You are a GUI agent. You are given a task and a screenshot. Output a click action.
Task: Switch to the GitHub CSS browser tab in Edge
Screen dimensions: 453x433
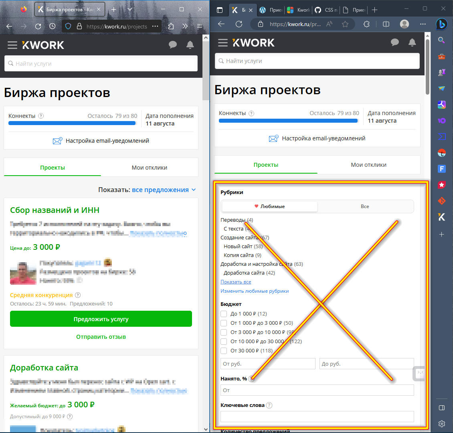326,10
